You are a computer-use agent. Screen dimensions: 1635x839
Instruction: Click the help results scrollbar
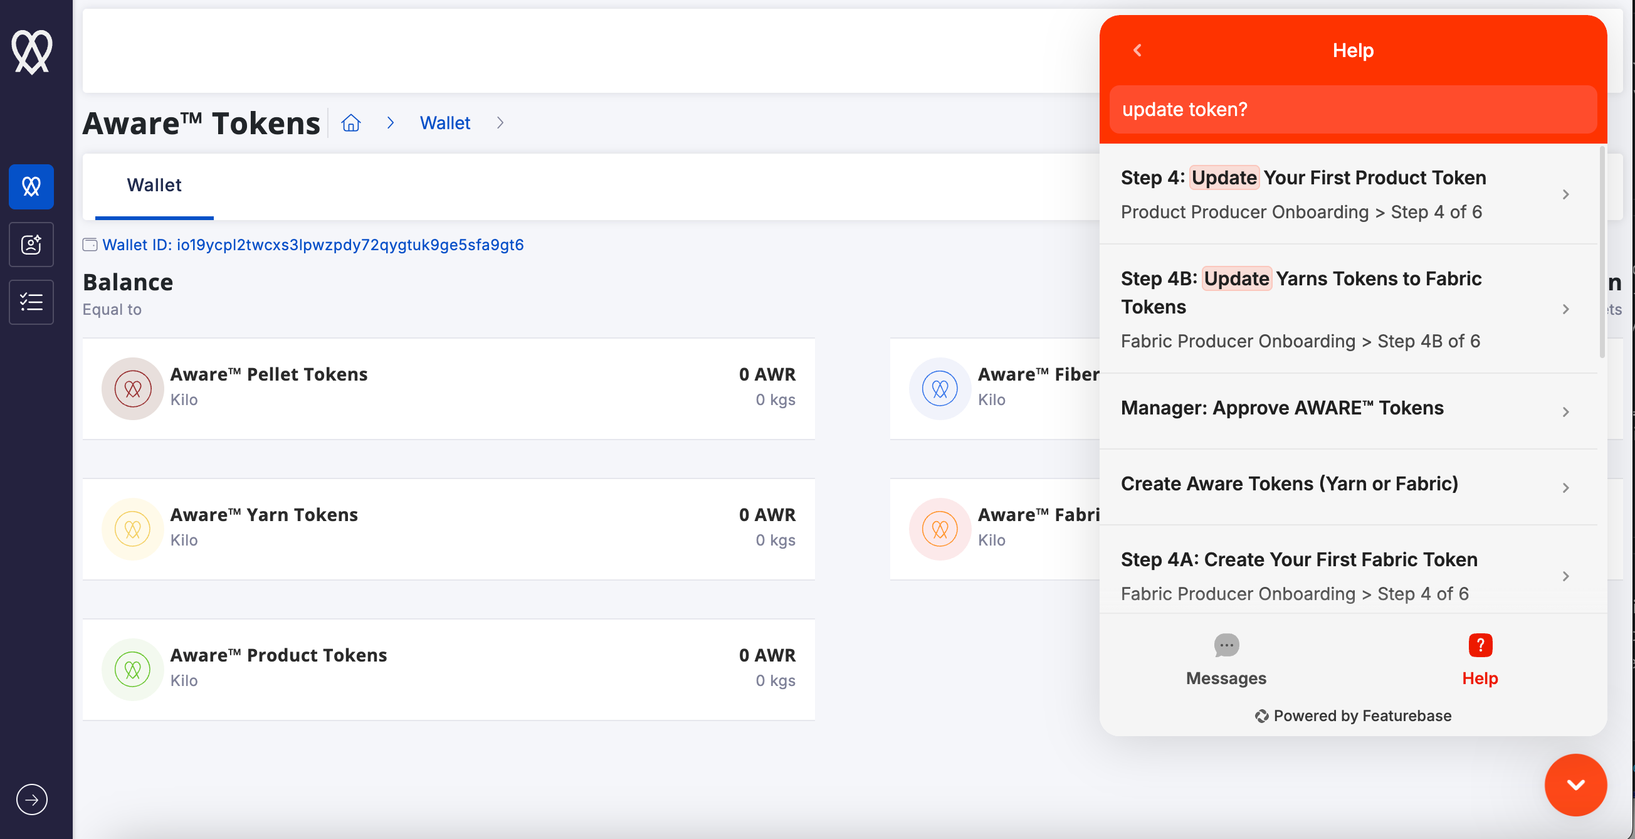(x=1602, y=252)
